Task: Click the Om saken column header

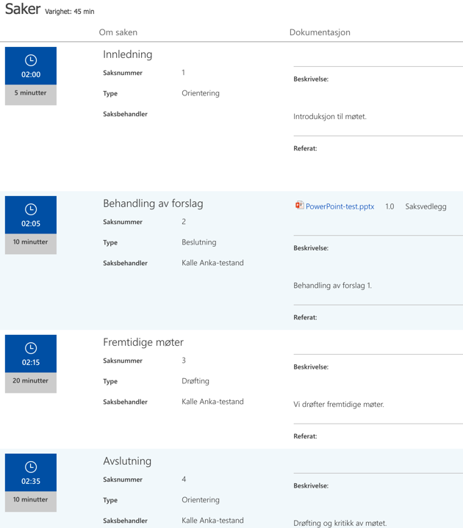Action: click(x=118, y=32)
